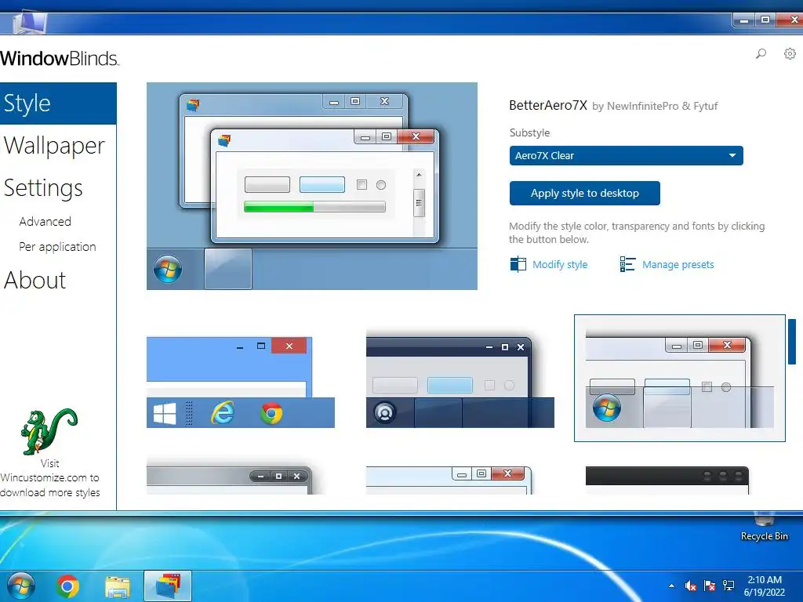Click the taskbar clock showing 2:10 AM
Screen dimensions: 803x602
[764, 586]
